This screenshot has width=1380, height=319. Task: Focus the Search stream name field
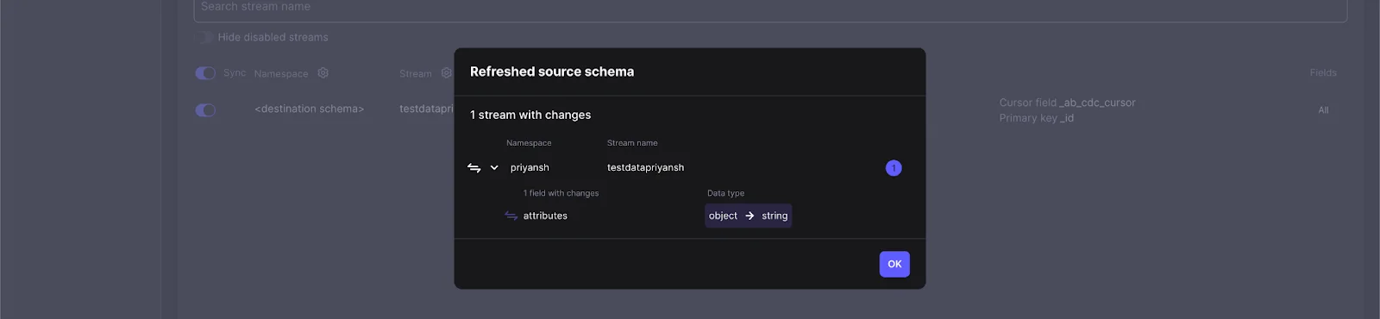770,9
